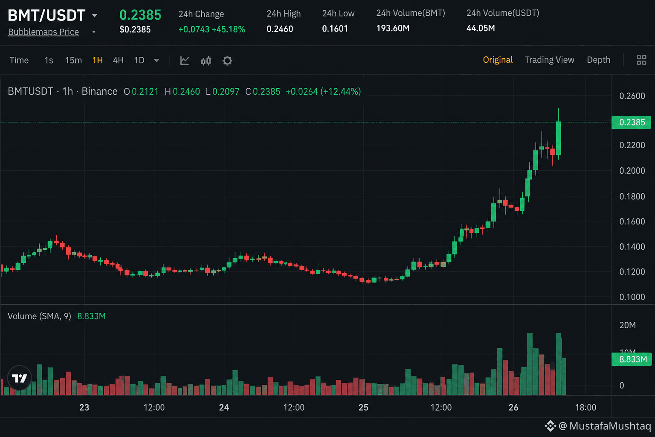The width and height of the screenshot is (655, 437).
Task: Click the current price tag 0.2385 on axis
Action: click(632, 122)
